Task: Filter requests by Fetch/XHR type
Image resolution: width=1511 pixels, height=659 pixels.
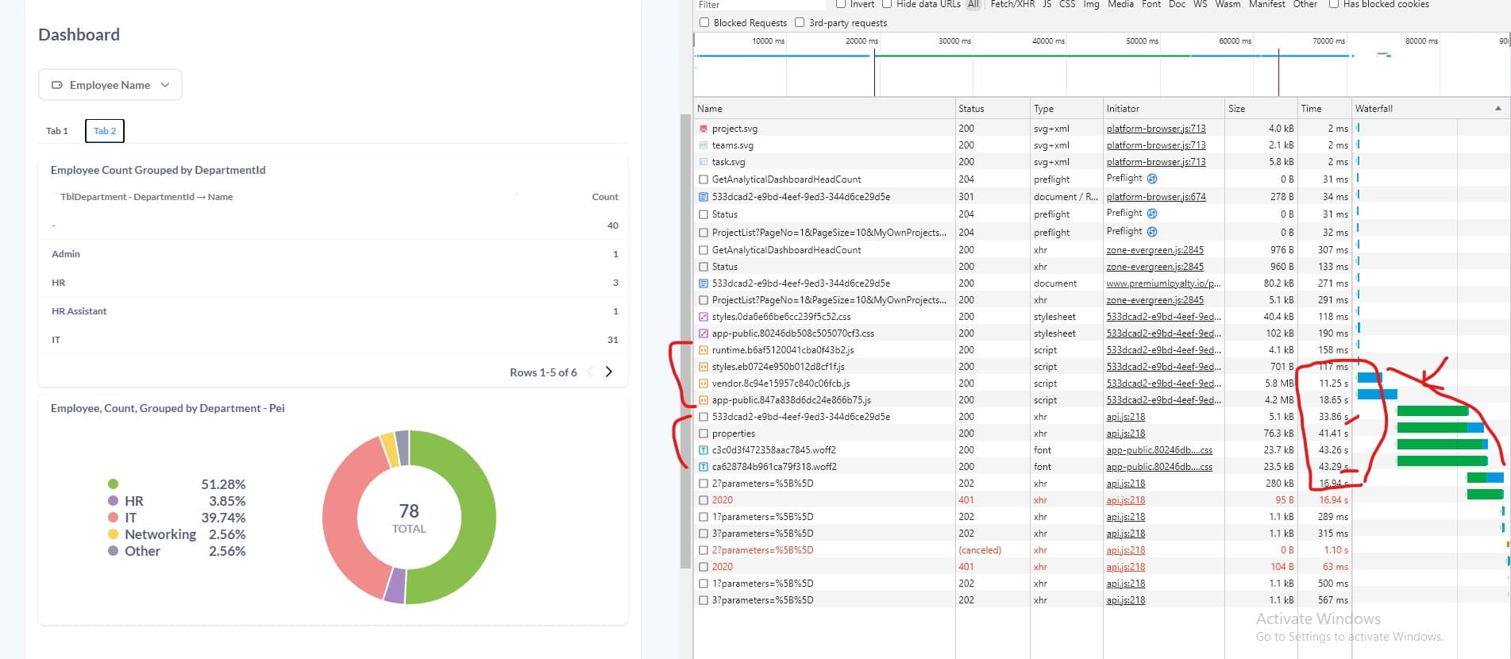Action: [1012, 4]
